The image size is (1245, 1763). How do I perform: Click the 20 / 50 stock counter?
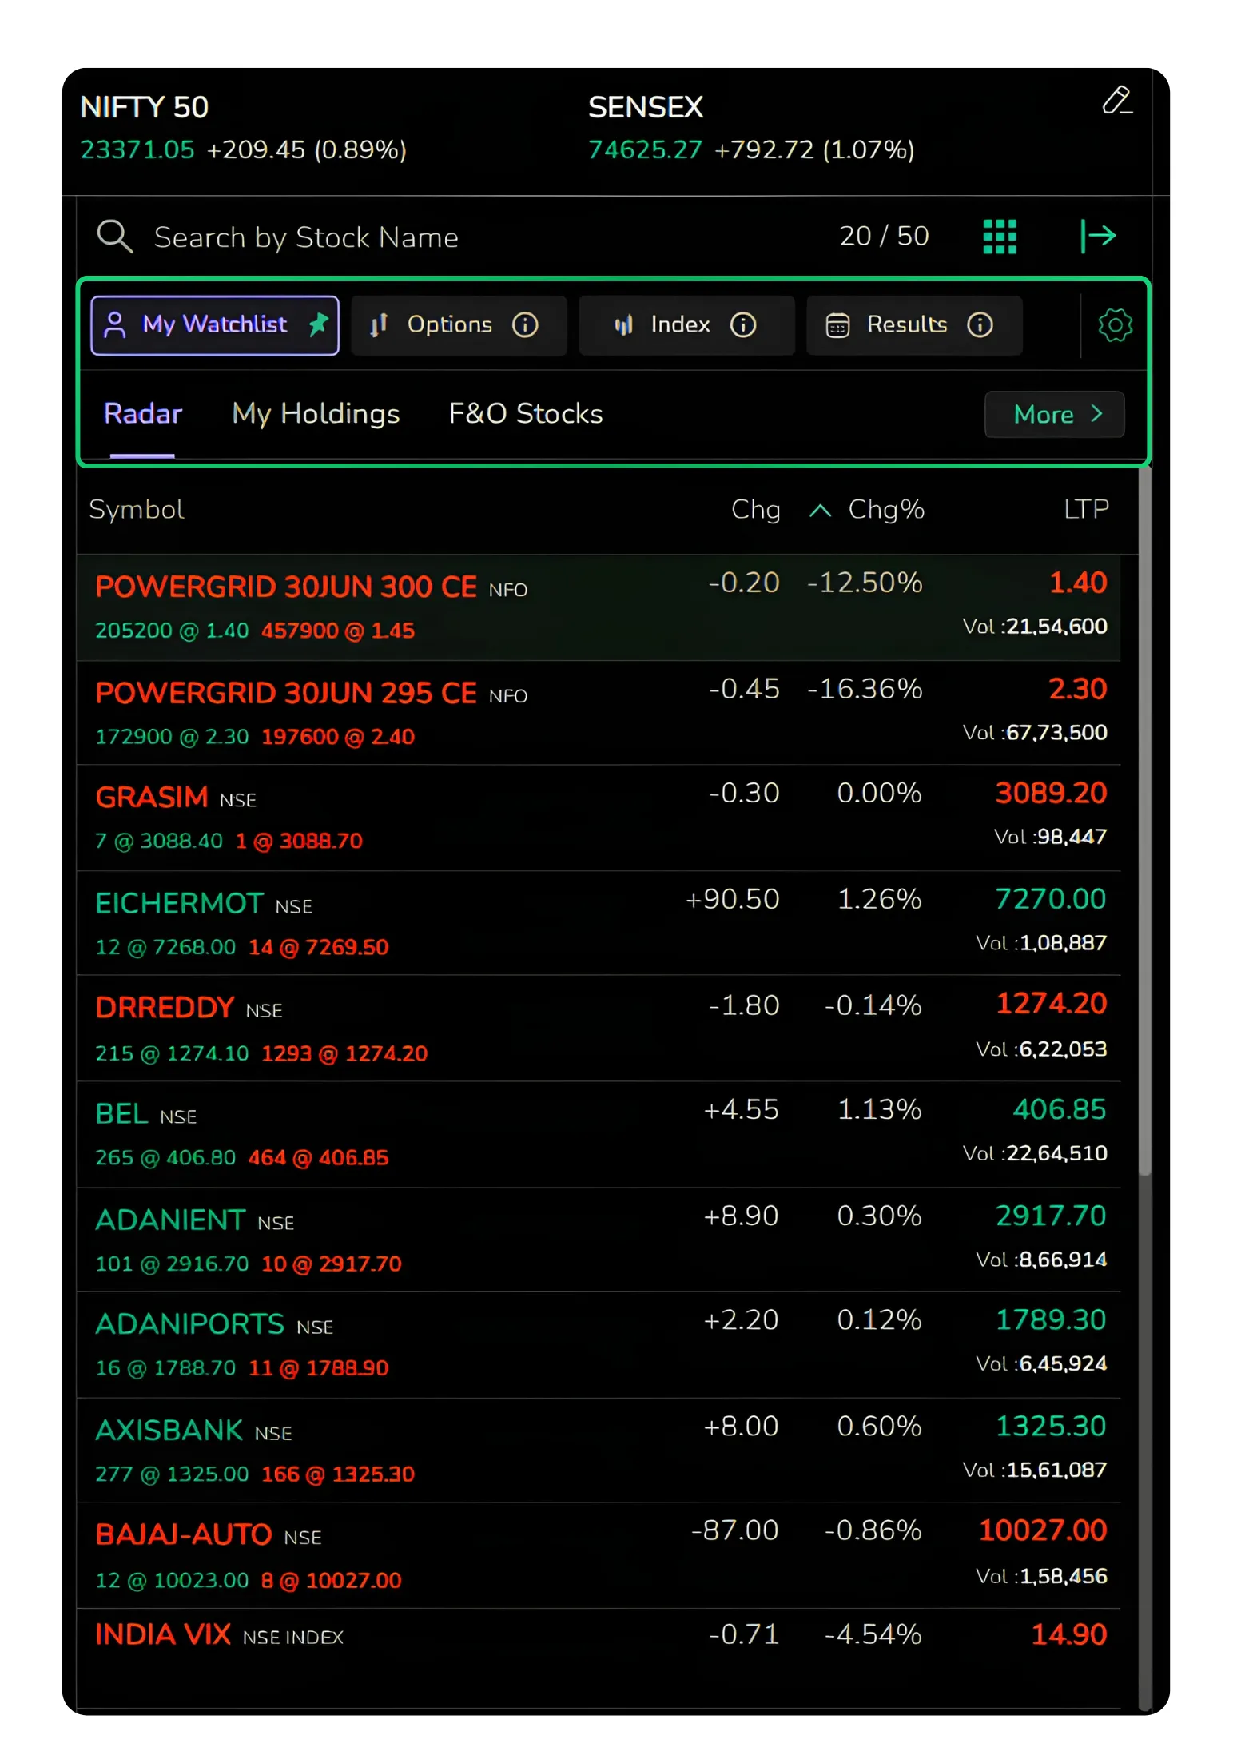coord(884,237)
